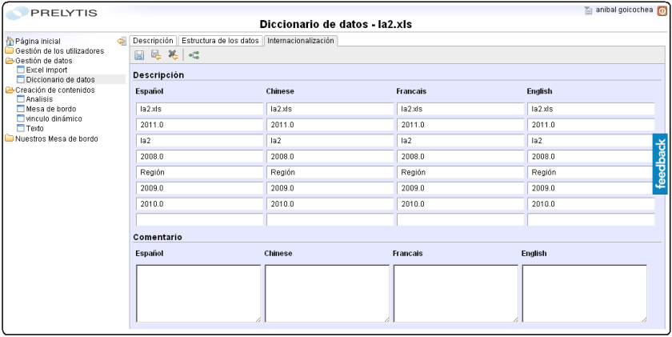Click the empty last English description field

pyautogui.click(x=591, y=220)
